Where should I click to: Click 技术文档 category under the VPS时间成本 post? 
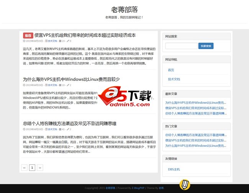coord(52,41)
